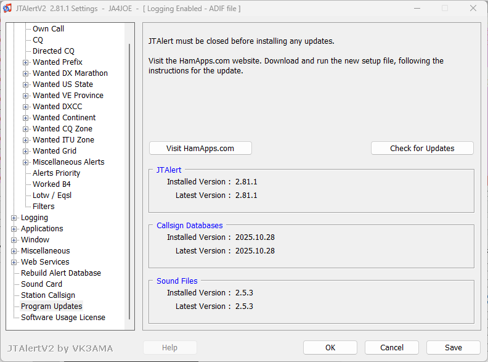Open Filters settings in tree
This screenshot has width=488, height=362.
(x=44, y=207)
